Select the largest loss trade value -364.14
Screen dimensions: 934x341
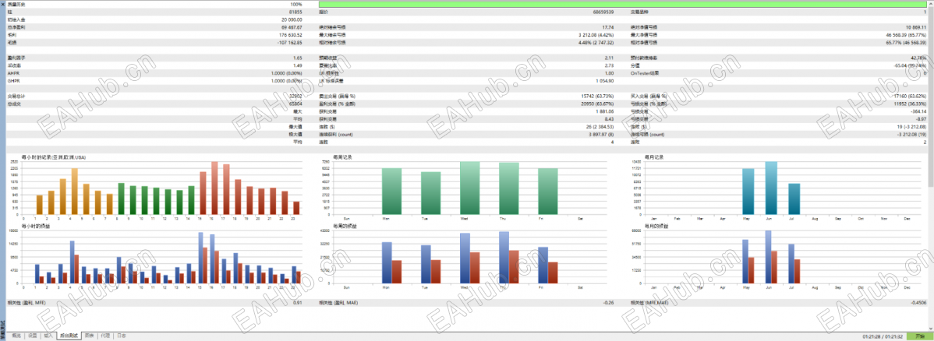click(x=919, y=111)
